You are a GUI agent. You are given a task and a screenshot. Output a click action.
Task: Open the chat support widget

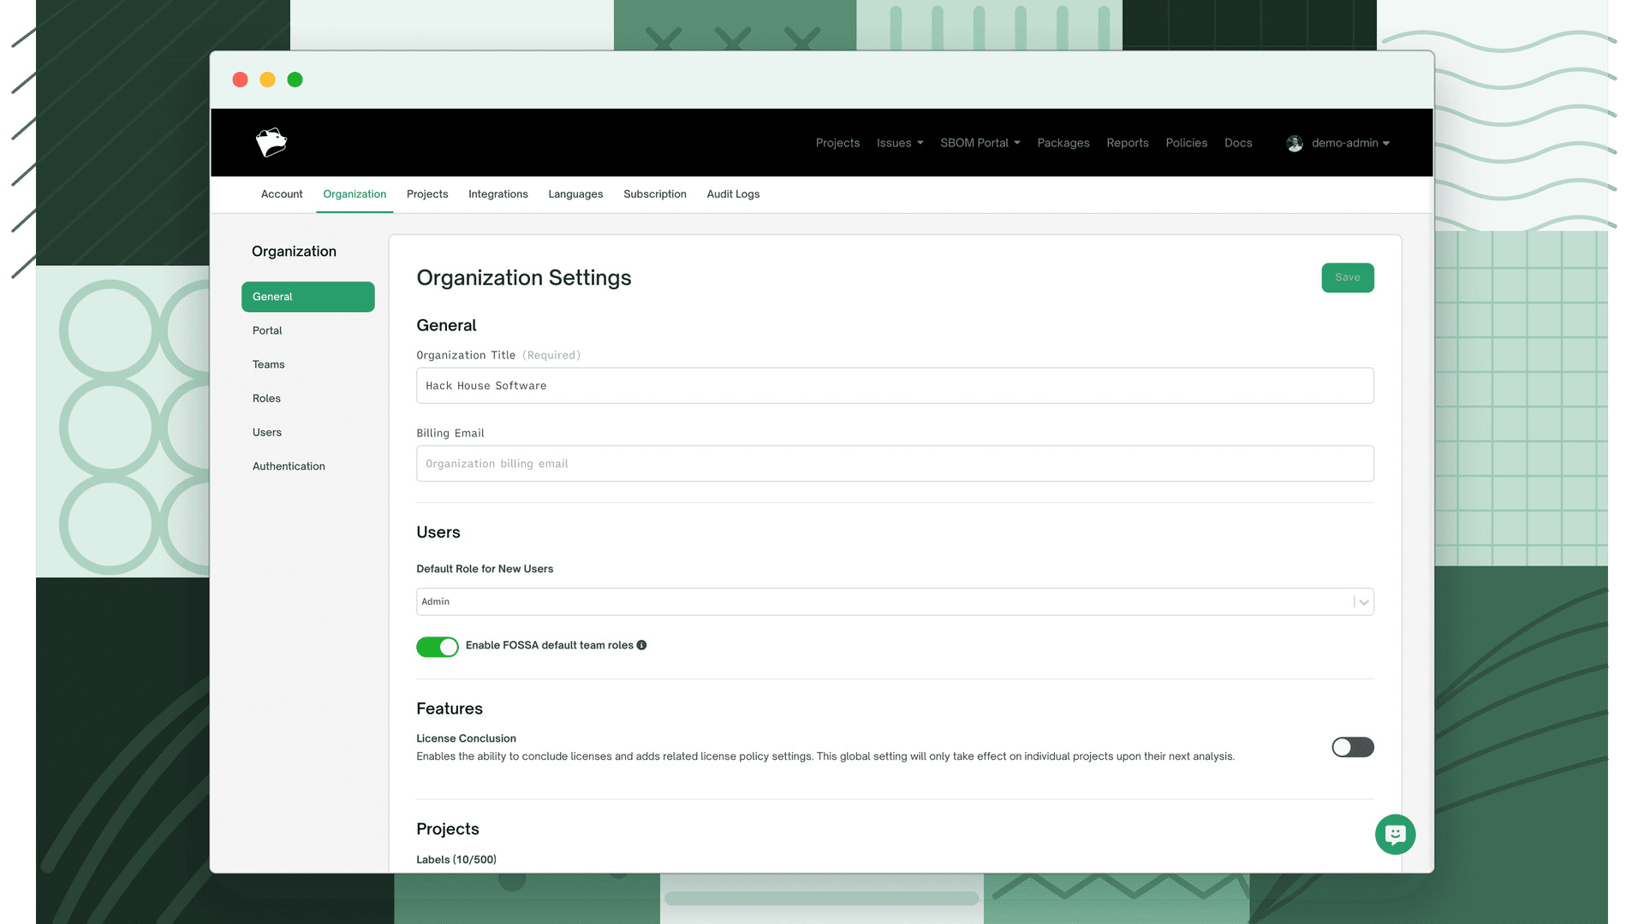pos(1395,834)
